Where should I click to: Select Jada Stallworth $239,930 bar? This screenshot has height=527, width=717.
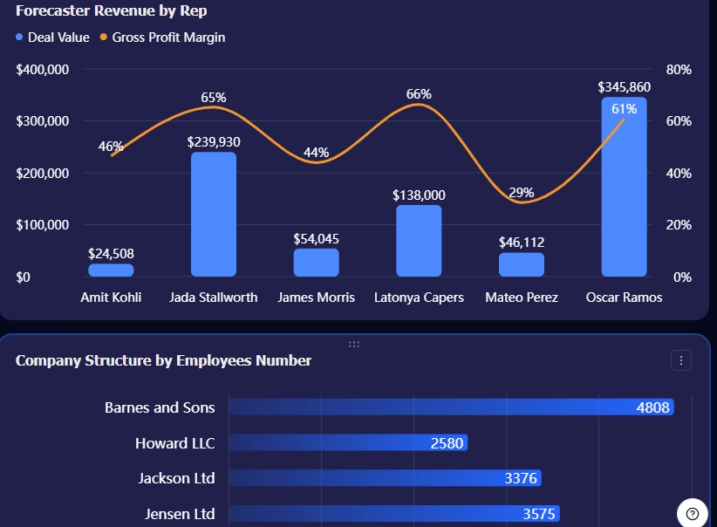coord(214,214)
